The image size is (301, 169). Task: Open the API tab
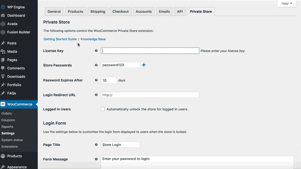[x=180, y=12]
